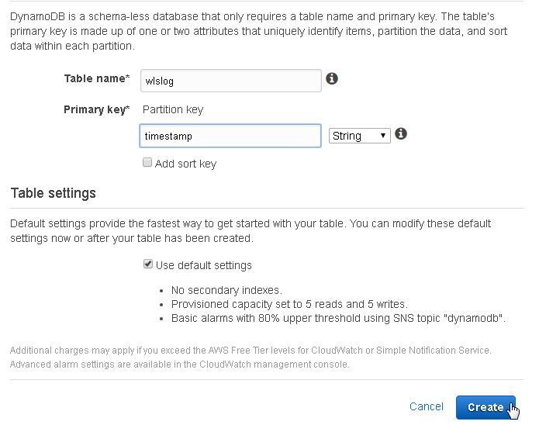Click the 'No secondary indexes' bullet item
Screen dimensions: 539x425
coord(226,290)
